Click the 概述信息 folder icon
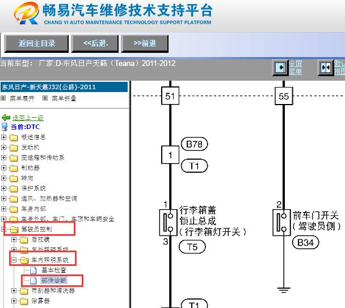The height and width of the screenshot is (308, 345). coord(14,138)
